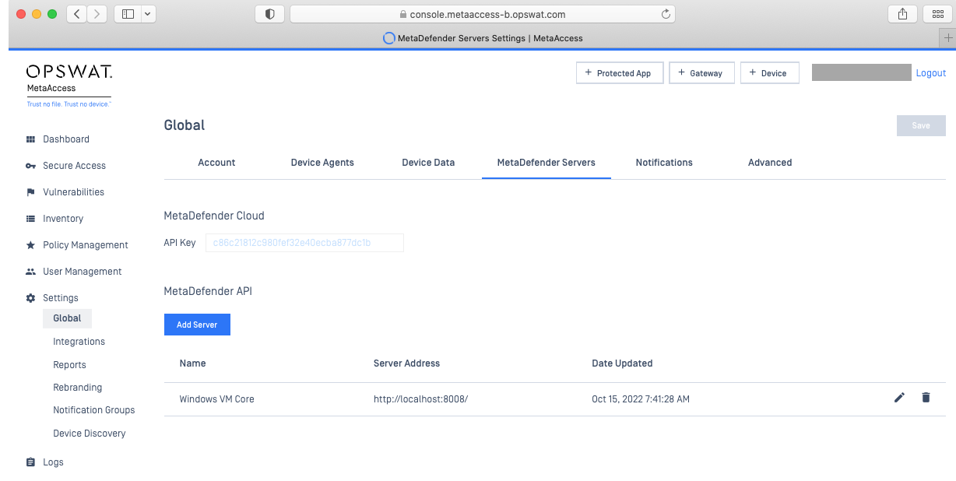Click the OPSWAT MetaAccess logo
The width and height of the screenshot is (956, 481).
click(x=69, y=86)
